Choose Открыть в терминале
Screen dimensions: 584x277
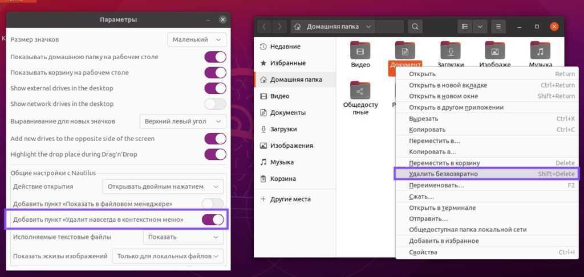point(487,208)
